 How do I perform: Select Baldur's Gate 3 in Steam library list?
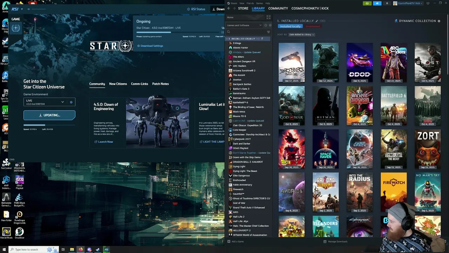pyautogui.click(x=241, y=89)
